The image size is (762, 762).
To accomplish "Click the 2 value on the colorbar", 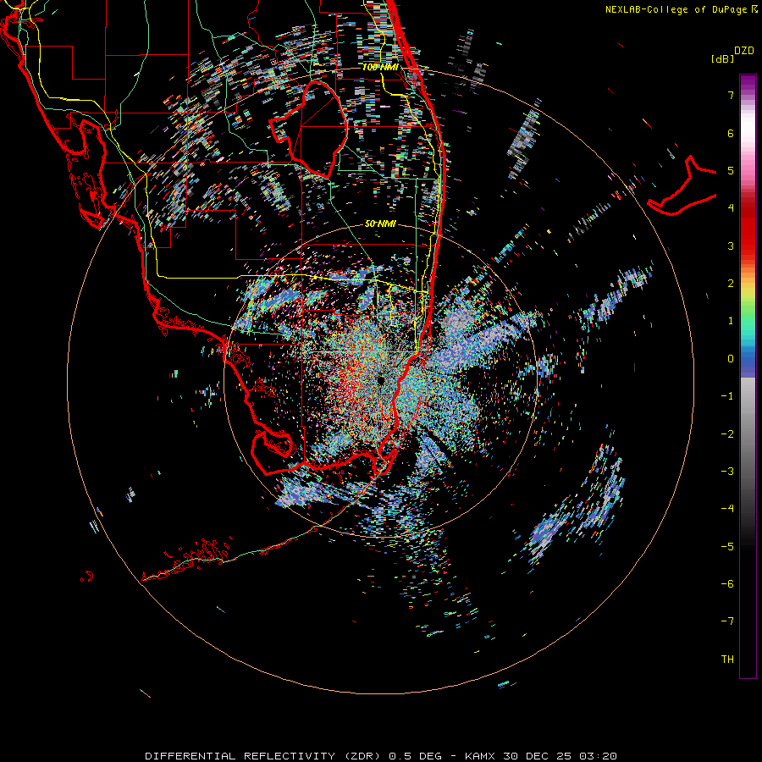I will coord(731,284).
